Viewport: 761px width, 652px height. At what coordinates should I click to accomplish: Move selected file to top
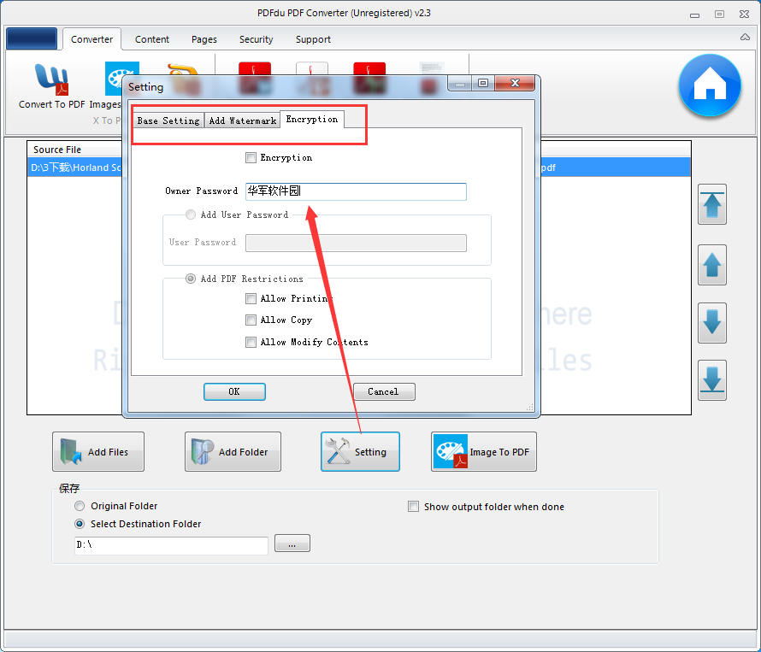[x=711, y=205]
